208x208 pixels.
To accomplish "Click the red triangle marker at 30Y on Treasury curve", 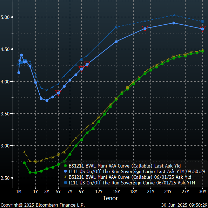I will click(x=202, y=29).
